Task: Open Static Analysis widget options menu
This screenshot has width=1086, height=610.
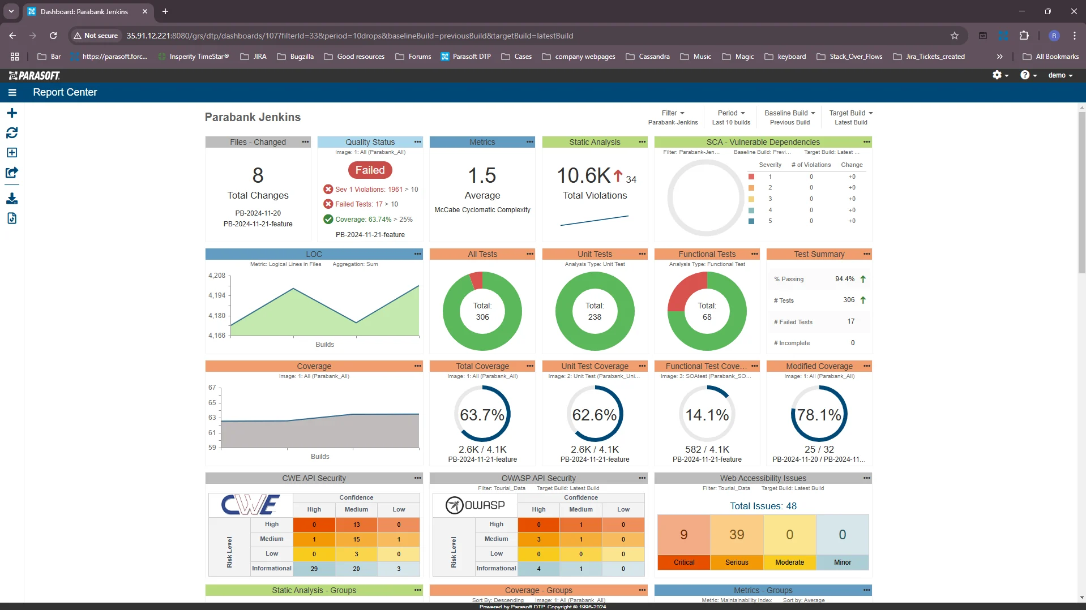Action: tap(642, 142)
